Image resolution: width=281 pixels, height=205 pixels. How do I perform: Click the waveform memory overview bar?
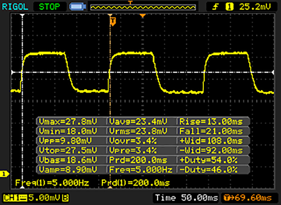pos(143,7)
